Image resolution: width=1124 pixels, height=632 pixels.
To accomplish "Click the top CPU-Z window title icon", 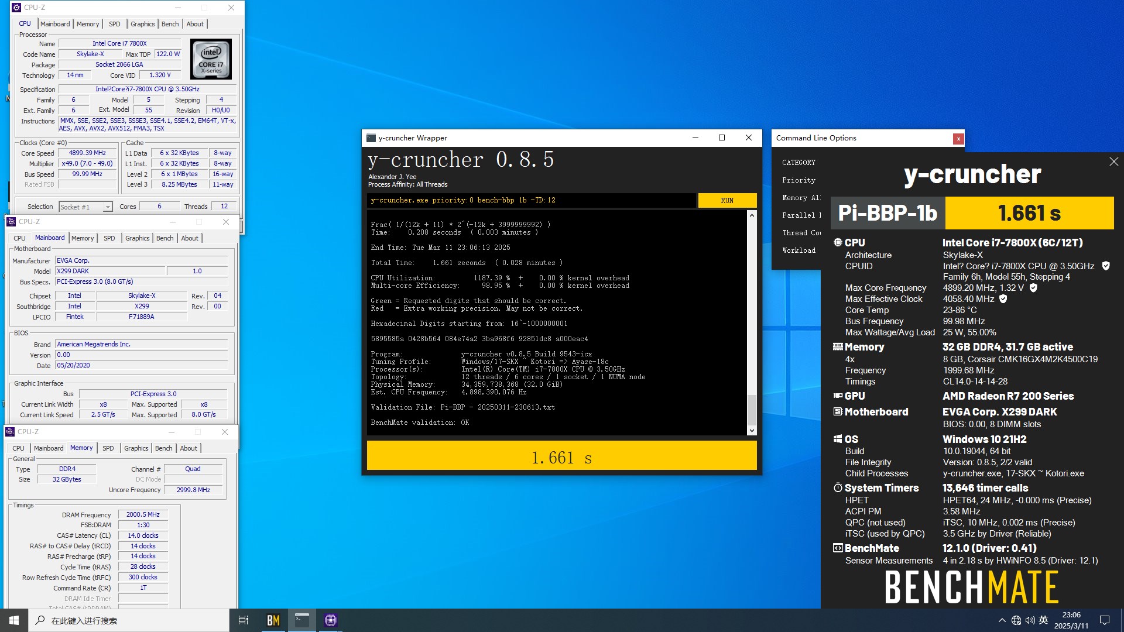I will point(16,8).
